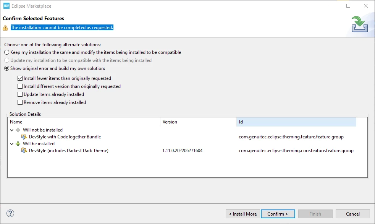Click the help question mark icon
This screenshot has width=375, height=224.
pyautogui.click(x=10, y=213)
